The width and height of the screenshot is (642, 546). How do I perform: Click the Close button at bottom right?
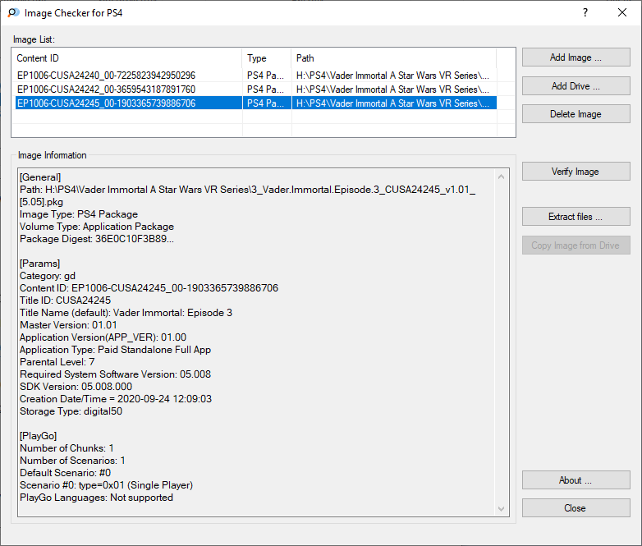(x=576, y=508)
